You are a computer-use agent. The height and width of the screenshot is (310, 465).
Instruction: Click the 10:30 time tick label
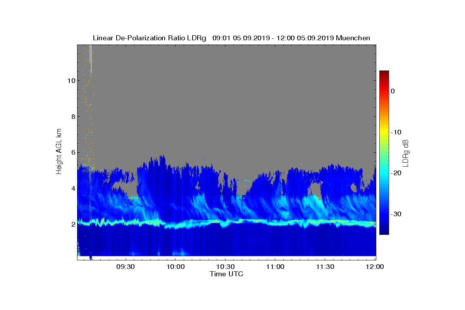tap(225, 267)
